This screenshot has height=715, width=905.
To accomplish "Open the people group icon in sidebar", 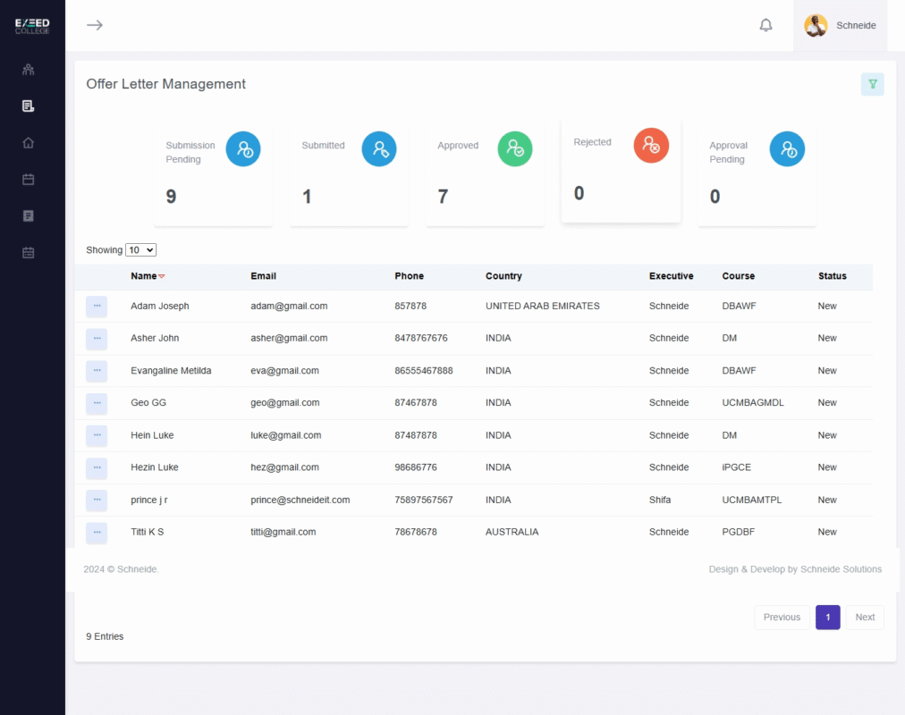I will click(29, 70).
